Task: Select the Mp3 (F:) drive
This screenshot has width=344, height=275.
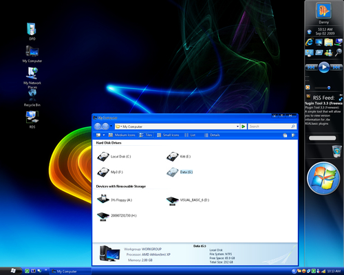Action: [110, 172]
